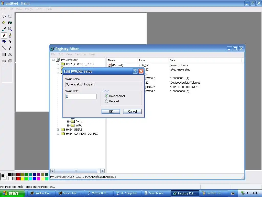The image size is (262, 197).
Task: Choose the Eraser tool in Paint
Action: 4,23
